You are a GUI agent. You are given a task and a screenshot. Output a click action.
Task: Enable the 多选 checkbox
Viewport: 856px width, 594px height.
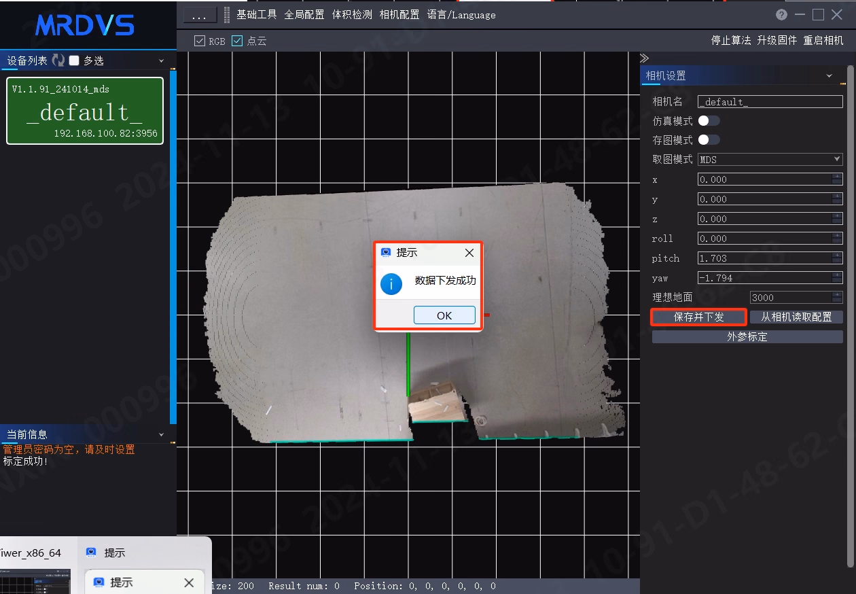[74, 60]
